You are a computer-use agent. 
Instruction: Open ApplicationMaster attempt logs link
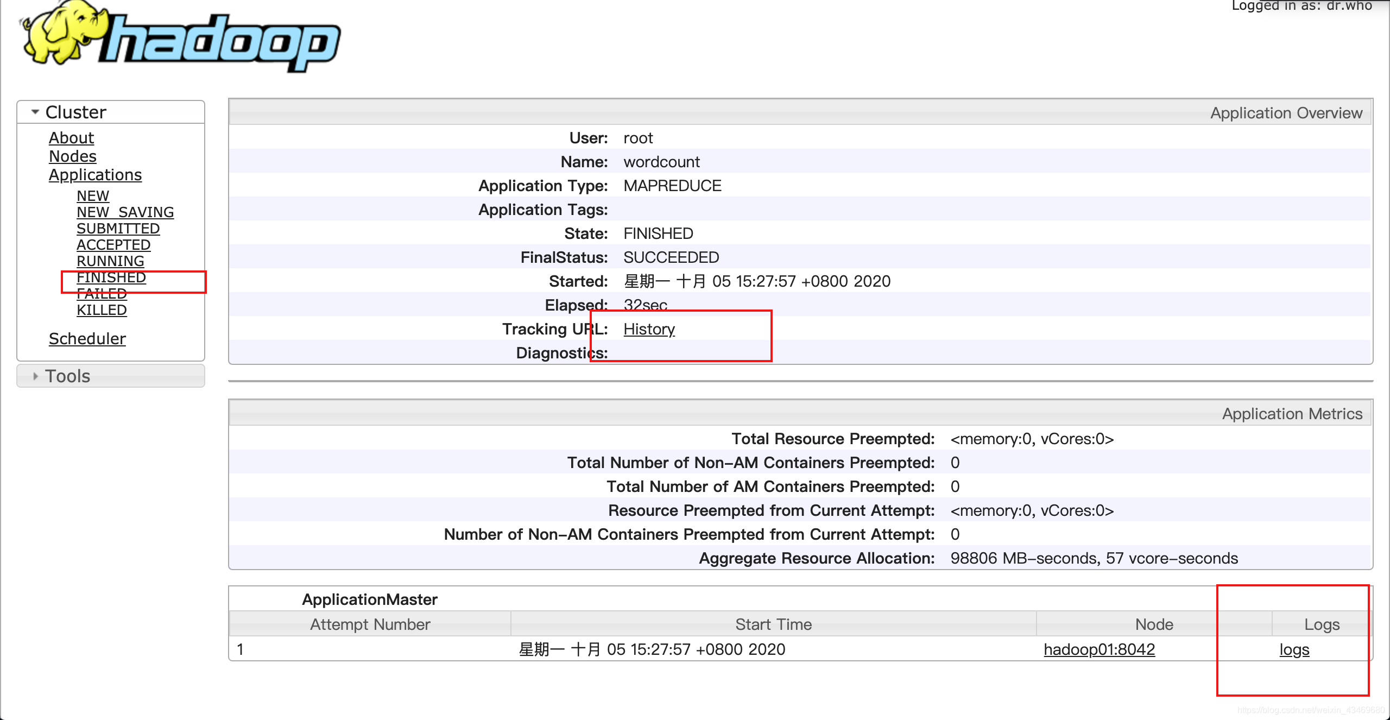point(1294,649)
